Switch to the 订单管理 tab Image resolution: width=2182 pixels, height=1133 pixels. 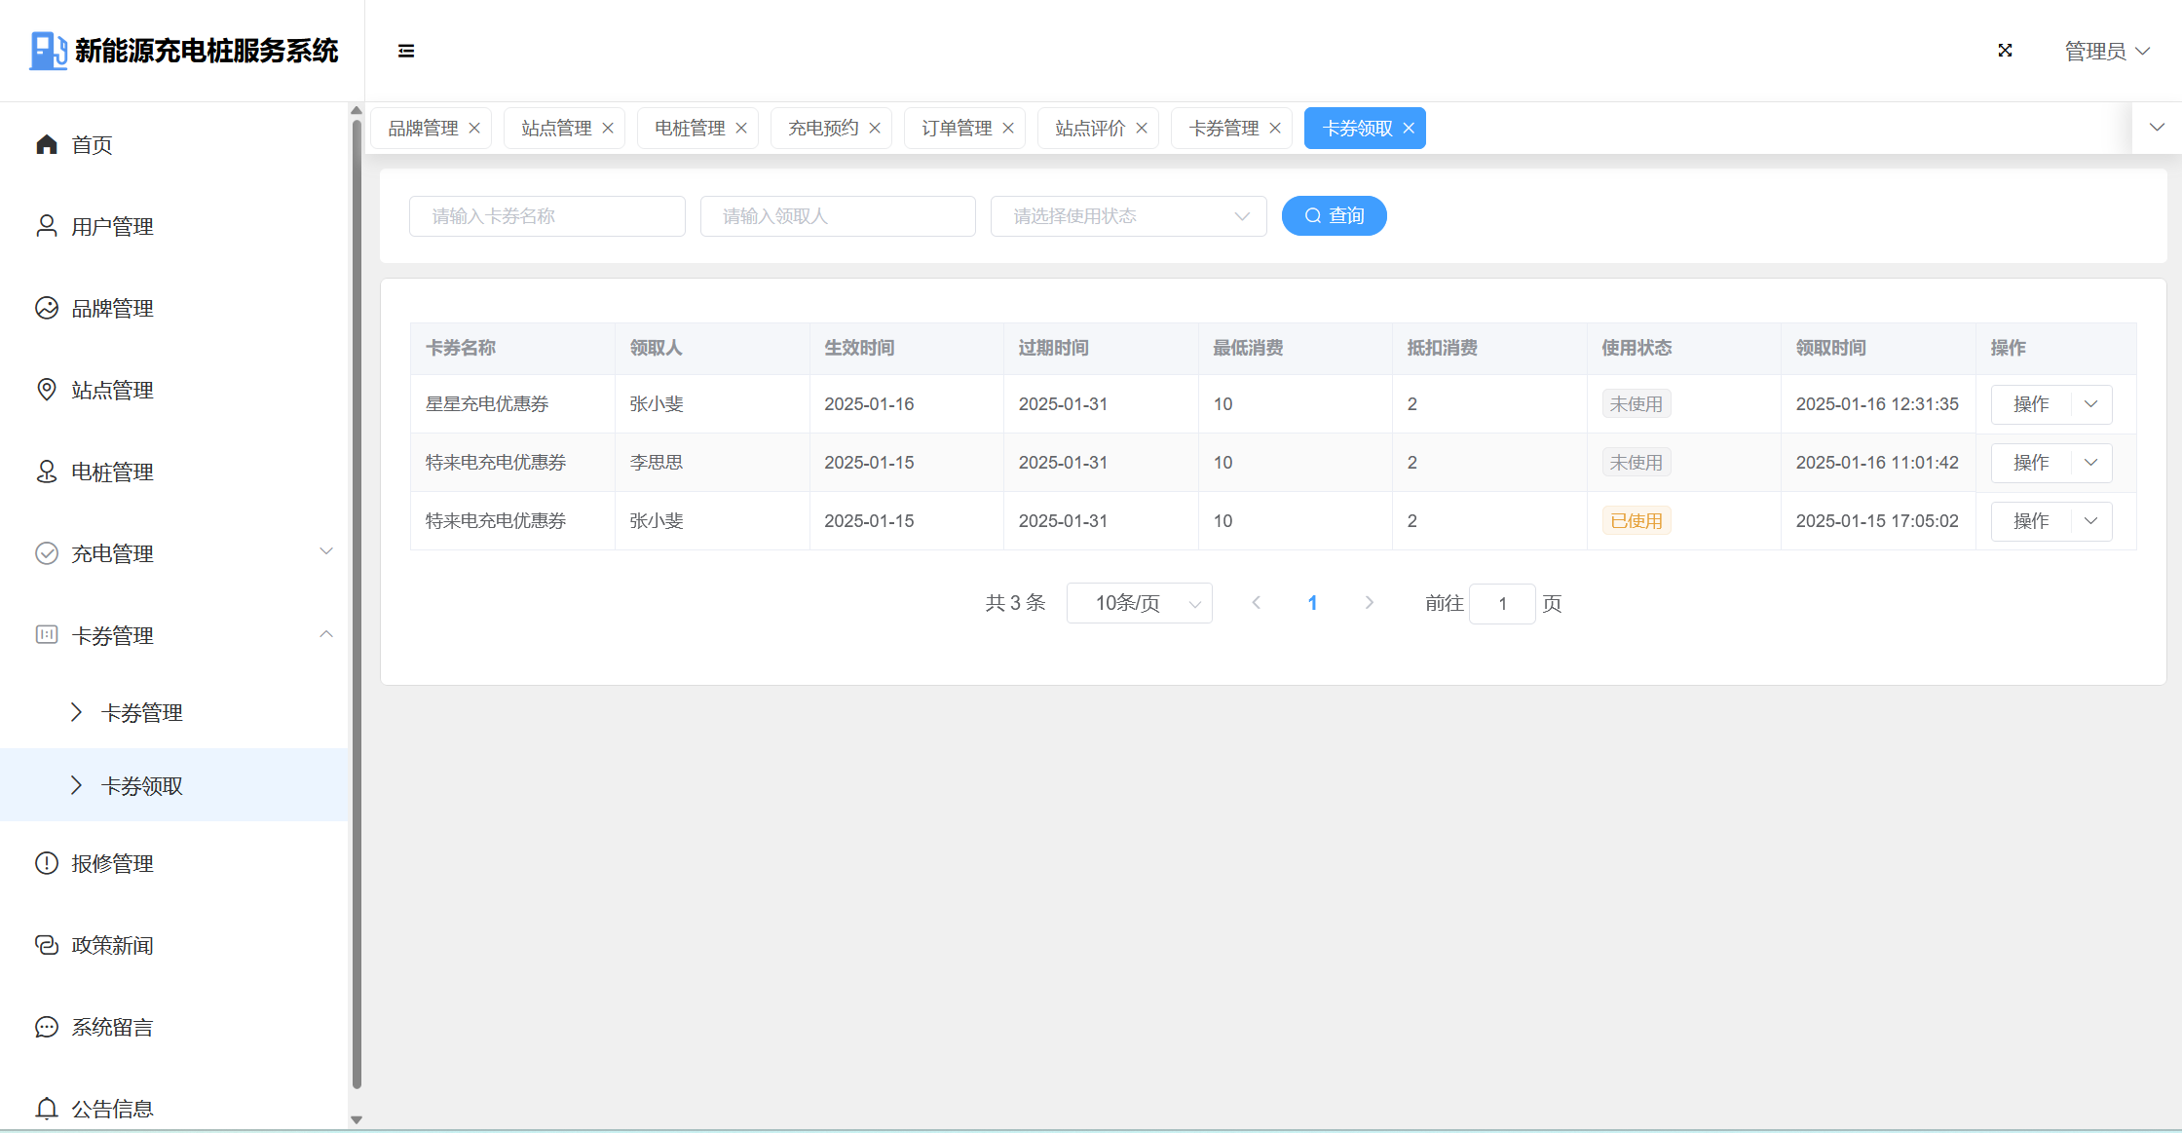pyautogui.click(x=956, y=129)
